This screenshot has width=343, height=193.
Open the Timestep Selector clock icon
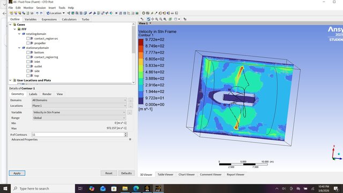pyautogui.click(x=144, y=13)
